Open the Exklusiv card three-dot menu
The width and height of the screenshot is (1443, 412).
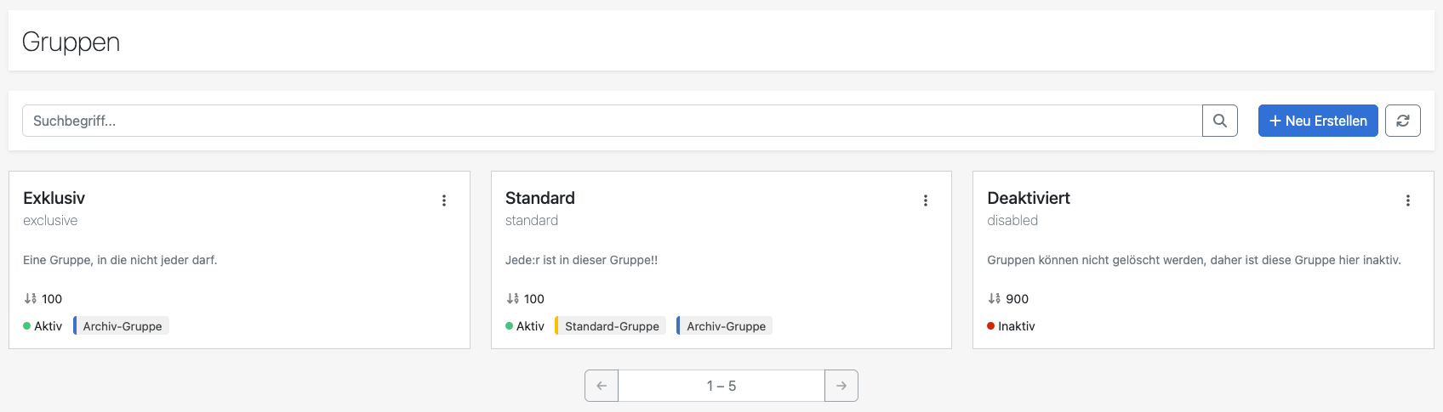point(443,200)
